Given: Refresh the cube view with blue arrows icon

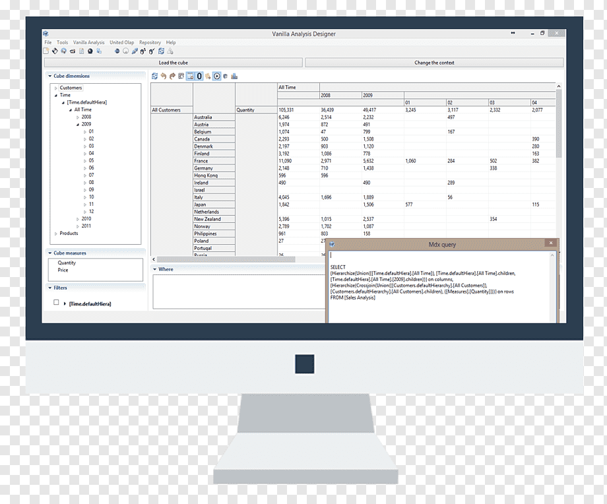Looking at the screenshot, I should (x=155, y=77).
